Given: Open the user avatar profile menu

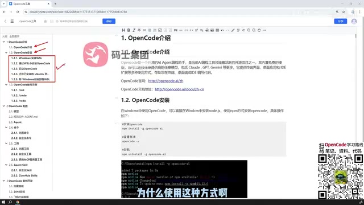Looking at the screenshot, I should pos(354,21).
